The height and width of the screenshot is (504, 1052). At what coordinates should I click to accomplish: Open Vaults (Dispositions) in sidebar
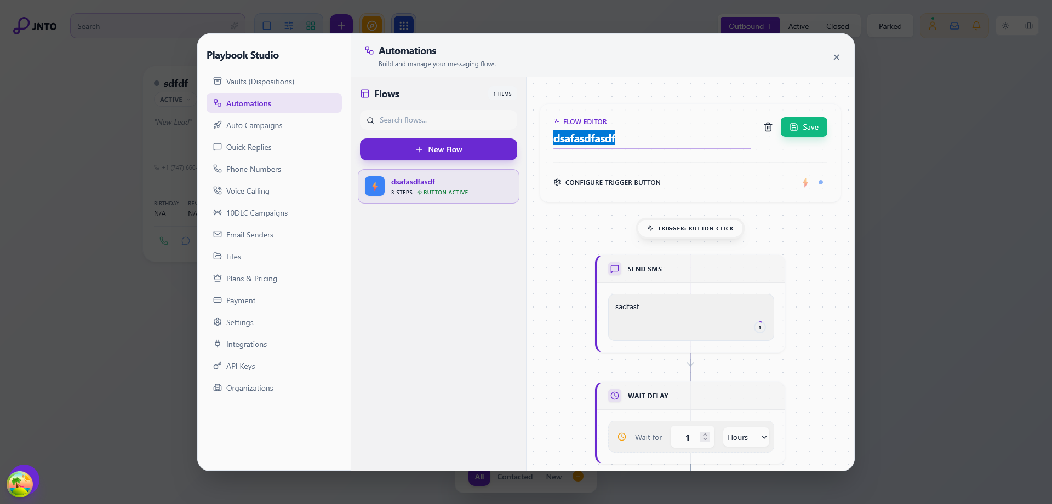click(x=274, y=82)
